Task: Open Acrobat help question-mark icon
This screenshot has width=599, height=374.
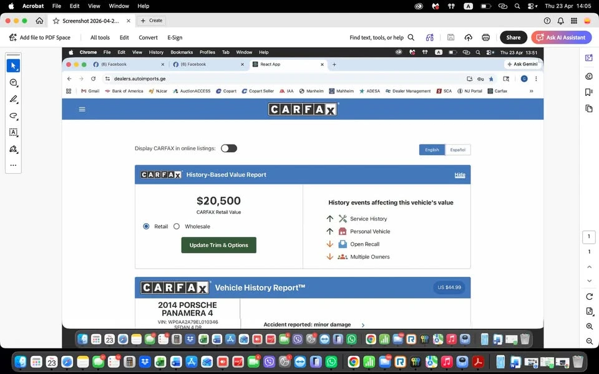Action: click(x=547, y=21)
